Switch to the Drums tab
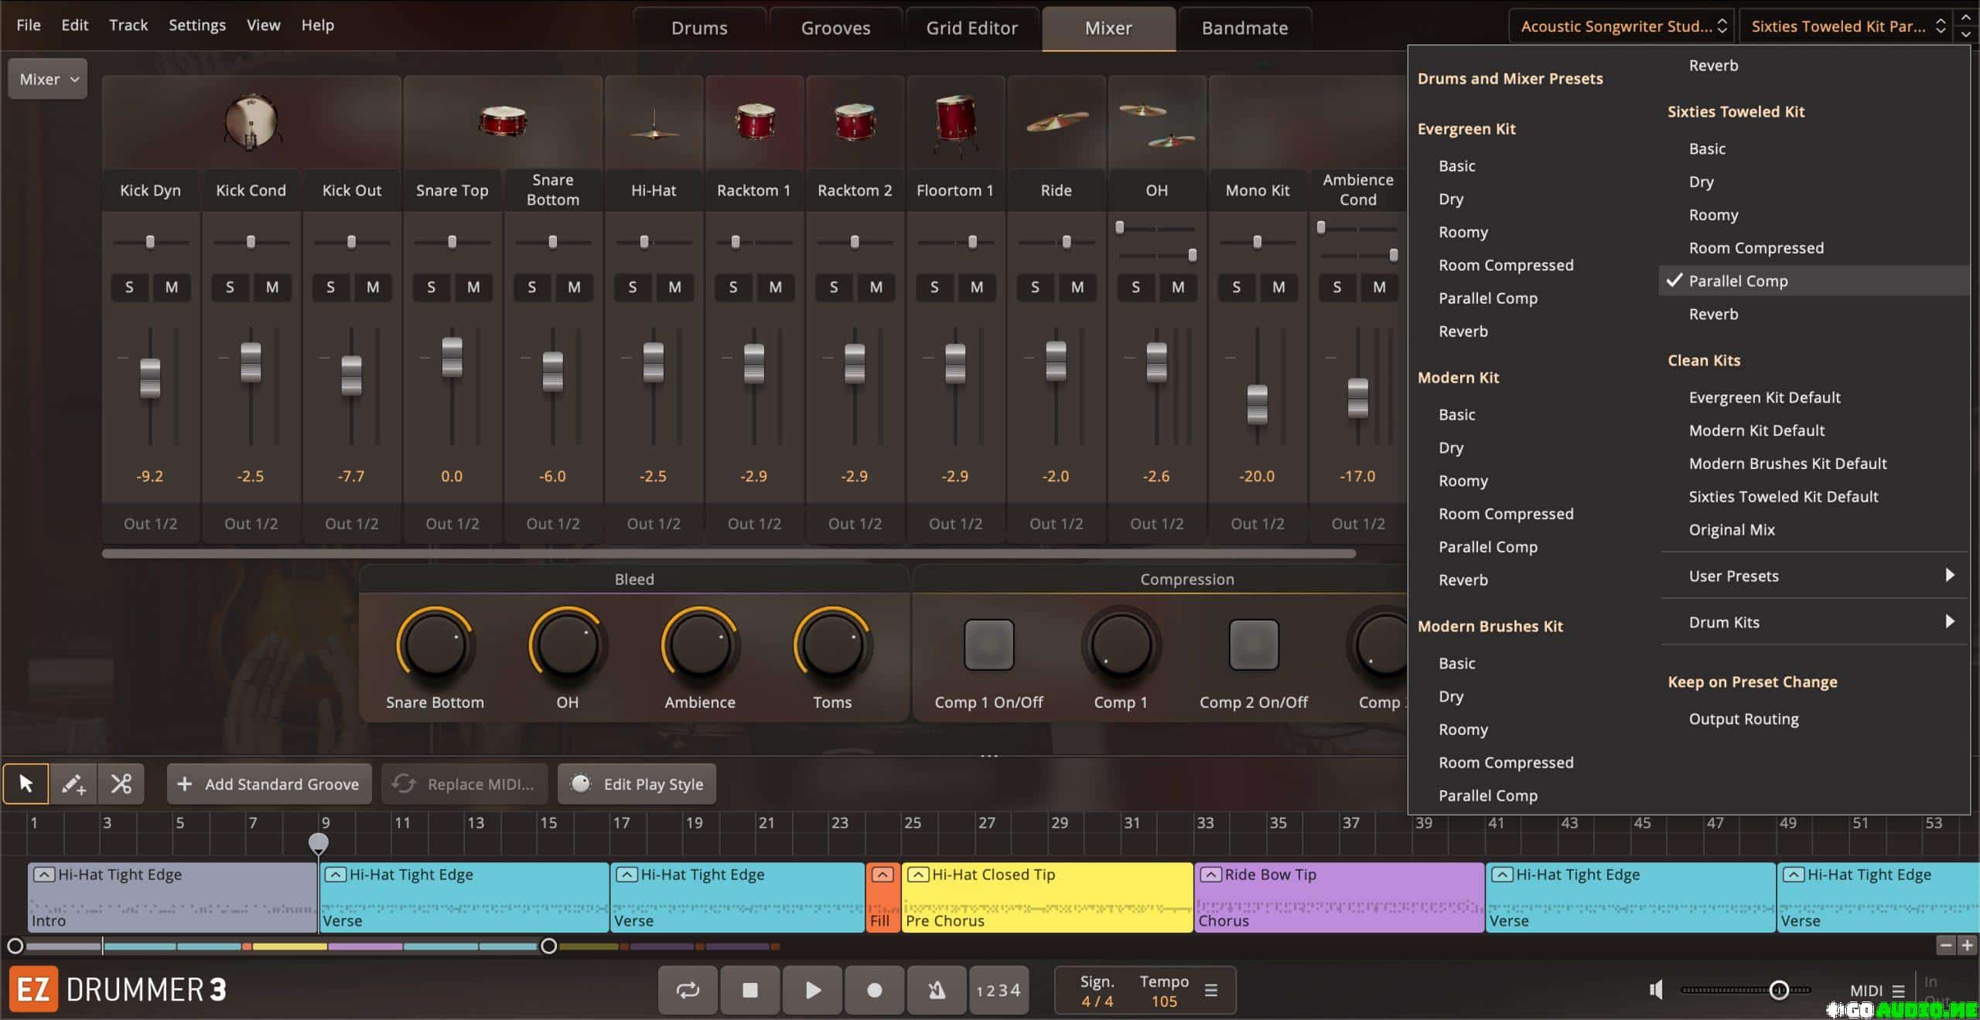The image size is (1980, 1020). [x=699, y=29]
